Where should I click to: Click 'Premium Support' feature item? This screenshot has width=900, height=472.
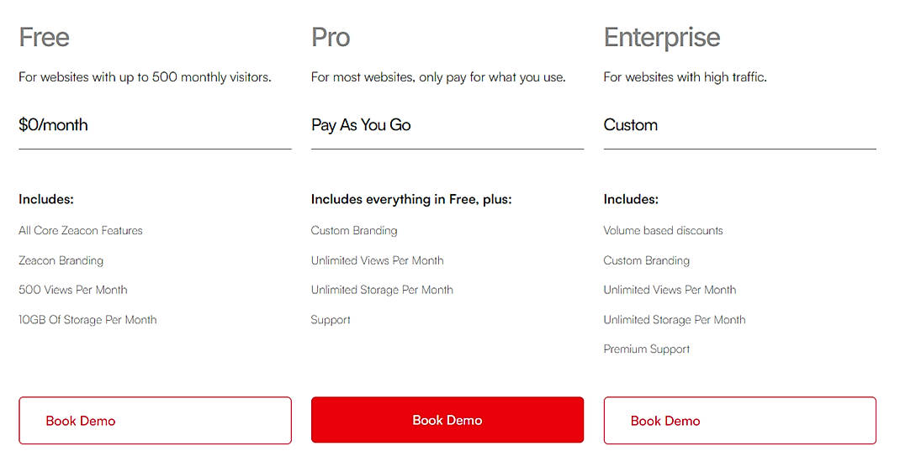(x=646, y=349)
